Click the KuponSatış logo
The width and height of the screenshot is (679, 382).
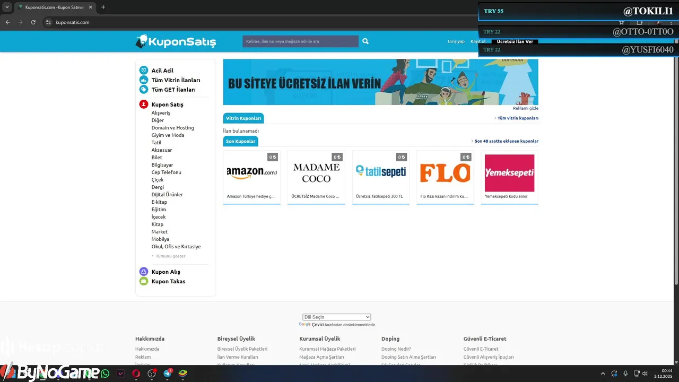(x=176, y=41)
